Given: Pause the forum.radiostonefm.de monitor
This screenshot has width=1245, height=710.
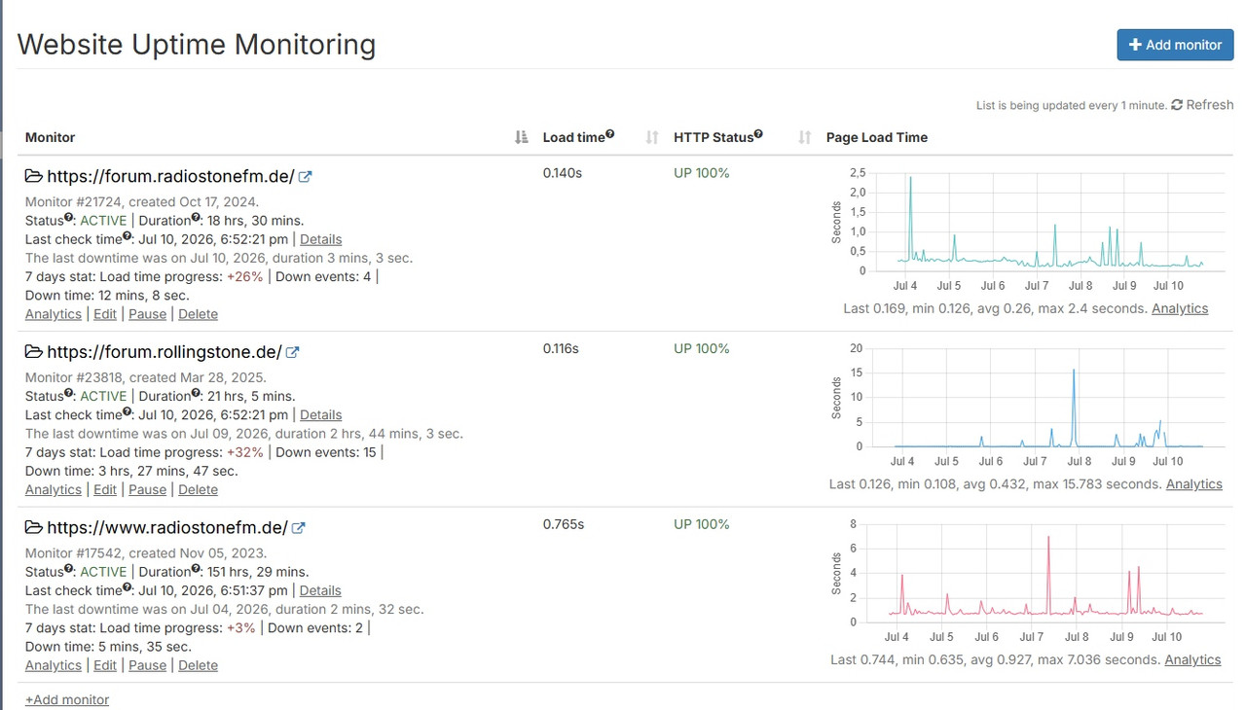Looking at the screenshot, I should (x=147, y=314).
